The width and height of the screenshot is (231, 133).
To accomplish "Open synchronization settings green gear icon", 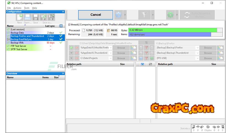I will tap(170, 15).
